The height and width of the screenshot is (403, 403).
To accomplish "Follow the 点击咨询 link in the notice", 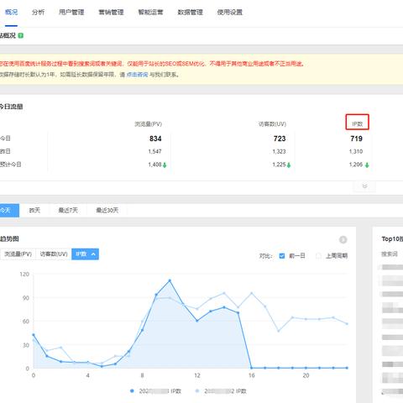I will pyautogui.click(x=137, y=75).
